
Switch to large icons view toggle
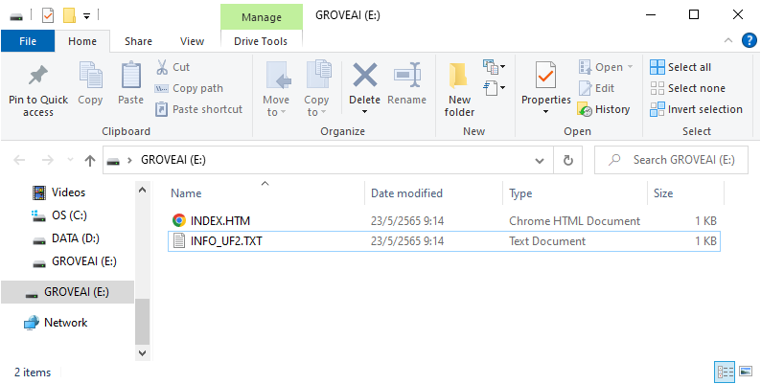click(746, 372)
